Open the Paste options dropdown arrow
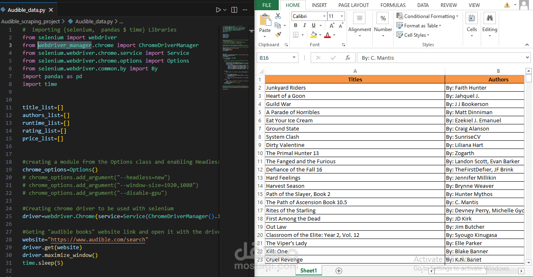Viewport: 533px width, 277px height. (265, 36)
